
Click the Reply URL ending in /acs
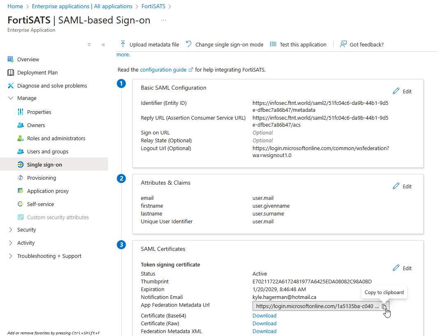[x=320, y=121]
